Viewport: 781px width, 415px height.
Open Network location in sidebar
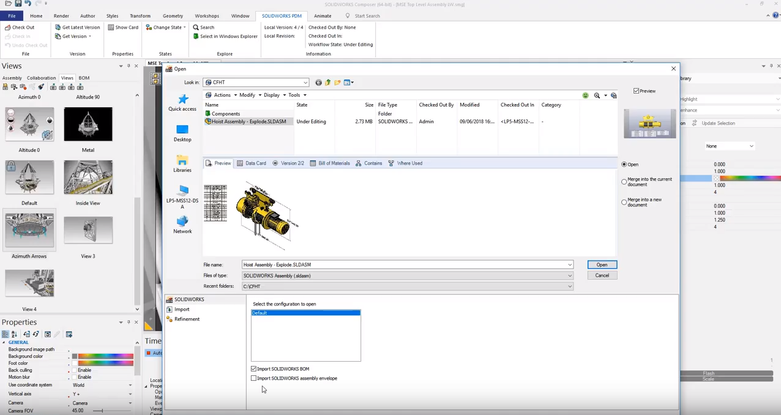click(182, 225)
